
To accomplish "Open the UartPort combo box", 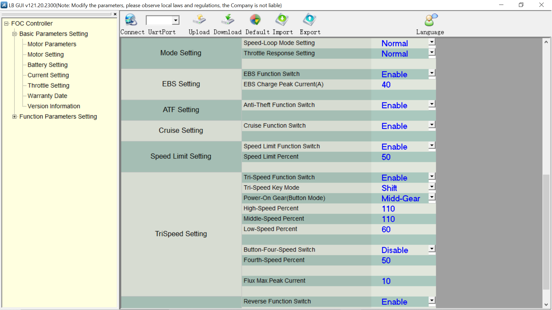I will [x=175, y=20].
